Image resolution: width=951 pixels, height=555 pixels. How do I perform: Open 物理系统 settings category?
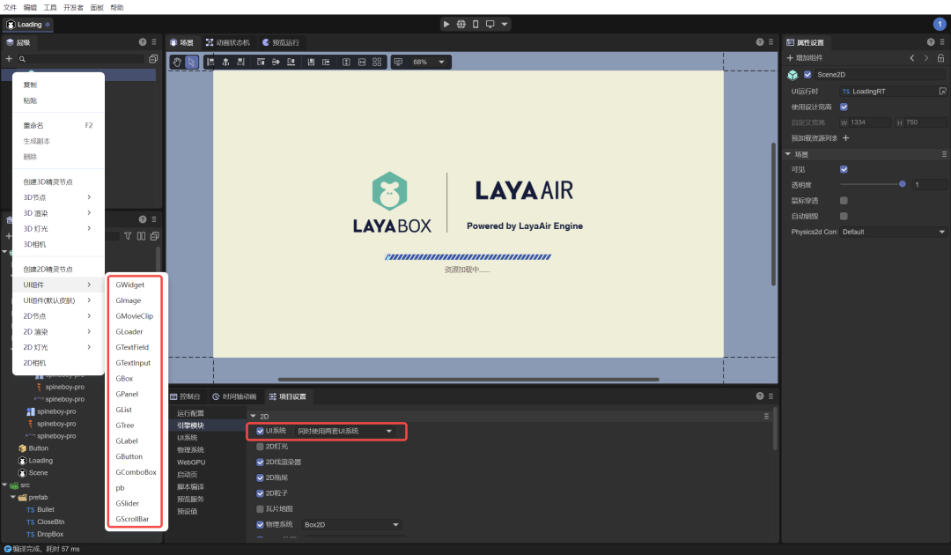click(190, 450)
